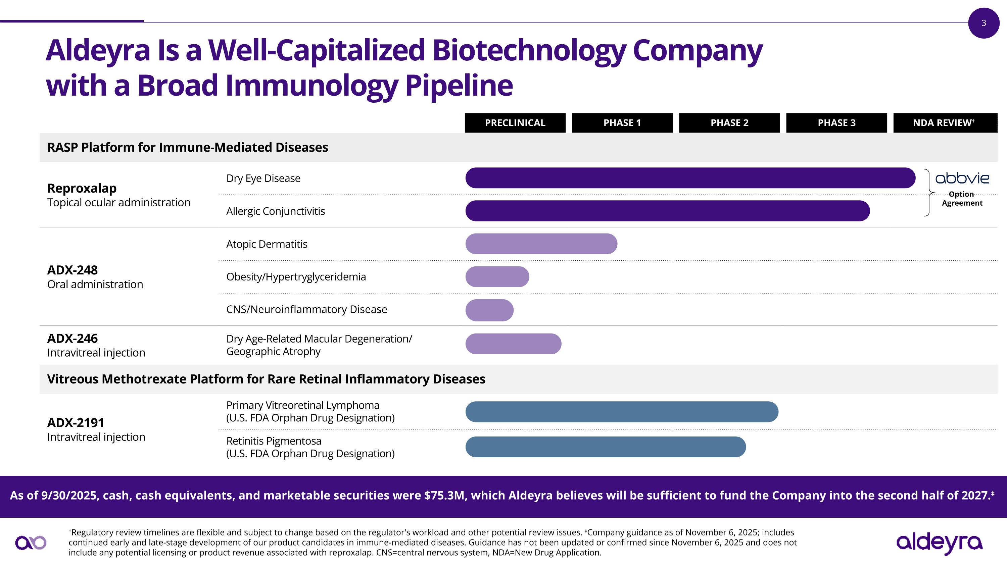Click the Primary Vitreoretinal Lymphoma blue bar
Viewport: 1007px width, 566px height.
(622, 412)
